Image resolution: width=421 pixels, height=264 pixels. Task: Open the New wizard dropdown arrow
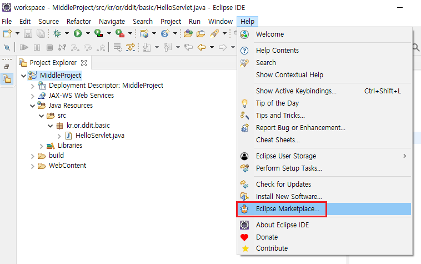pyautogui.click(x=17, y=33)
